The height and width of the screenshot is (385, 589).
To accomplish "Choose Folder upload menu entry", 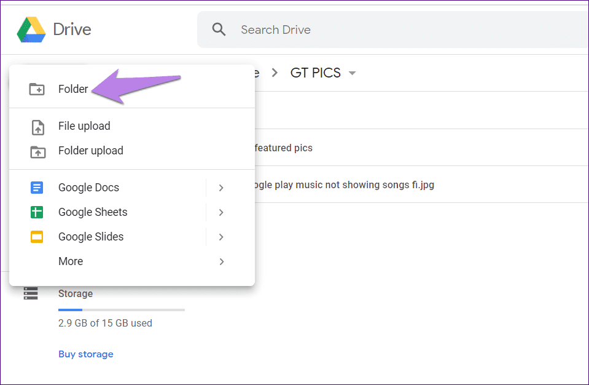I will tap(132, 151).
